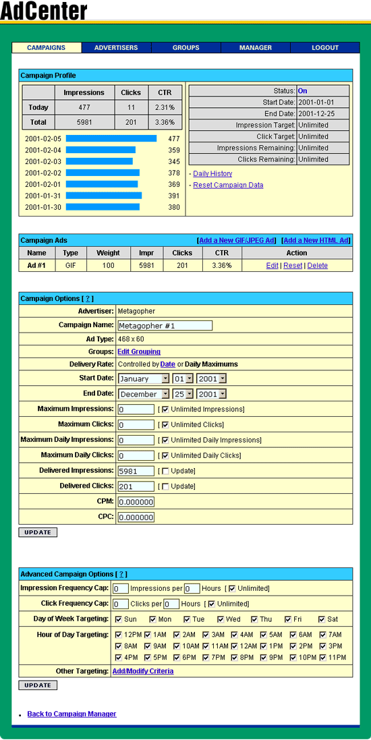
Task: Toggle Unlimited Clicks checkbox
Action: click(165, 425)
